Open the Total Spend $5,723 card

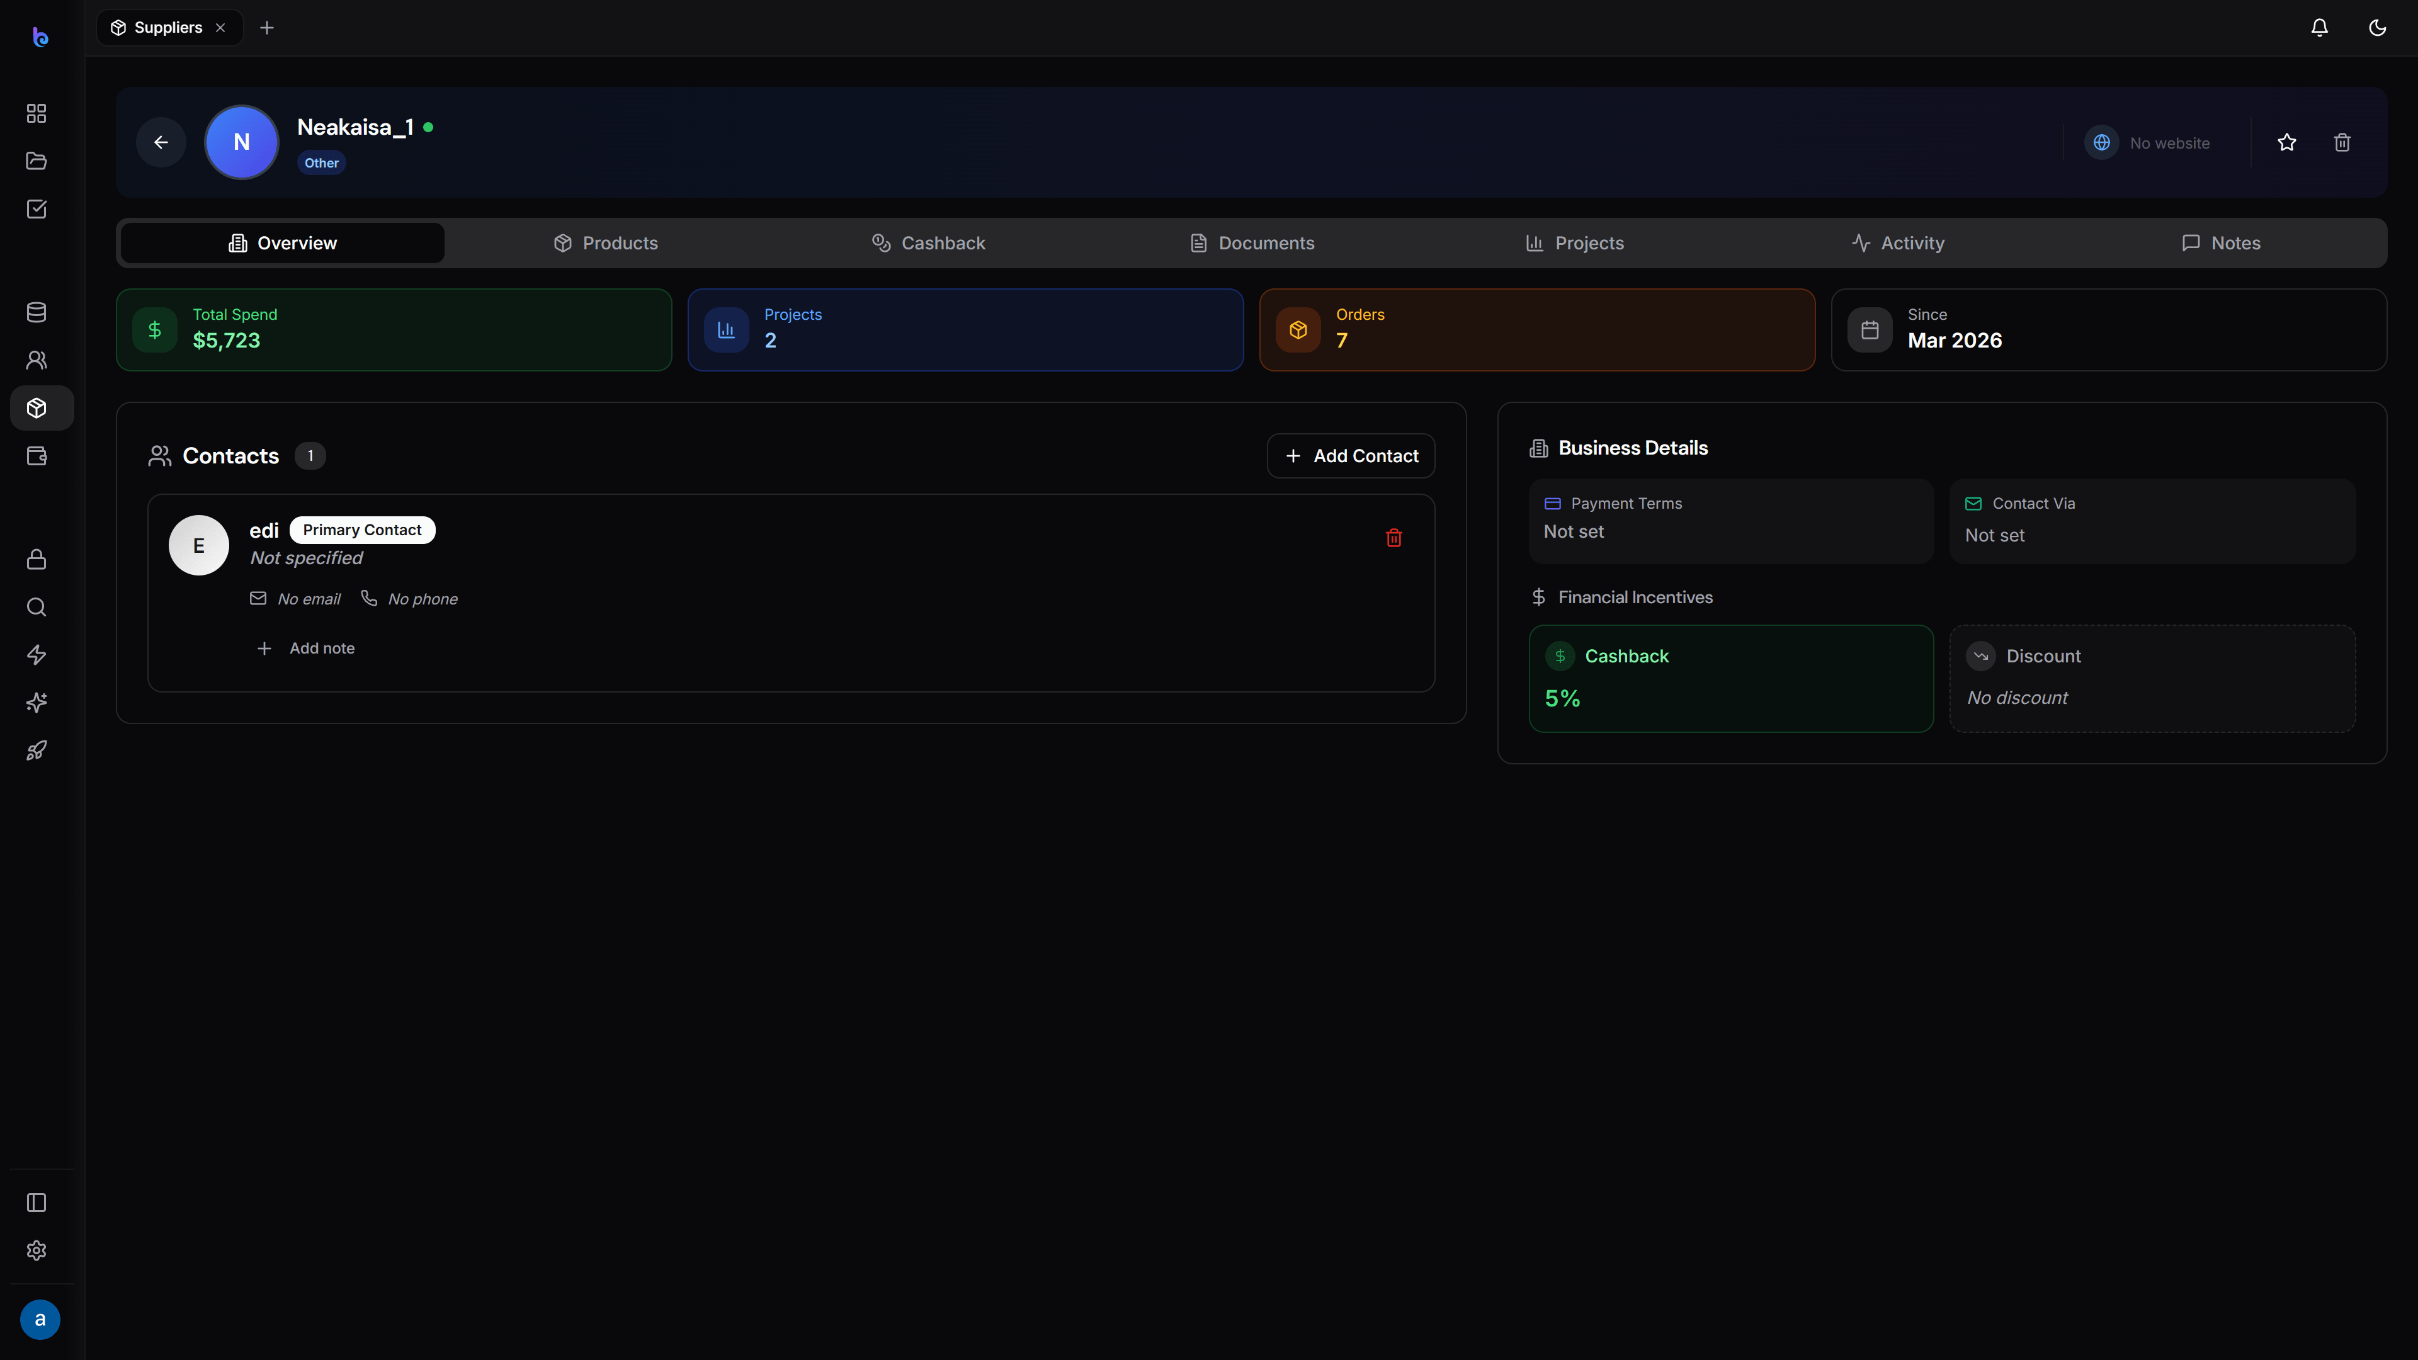coord(394,329)
